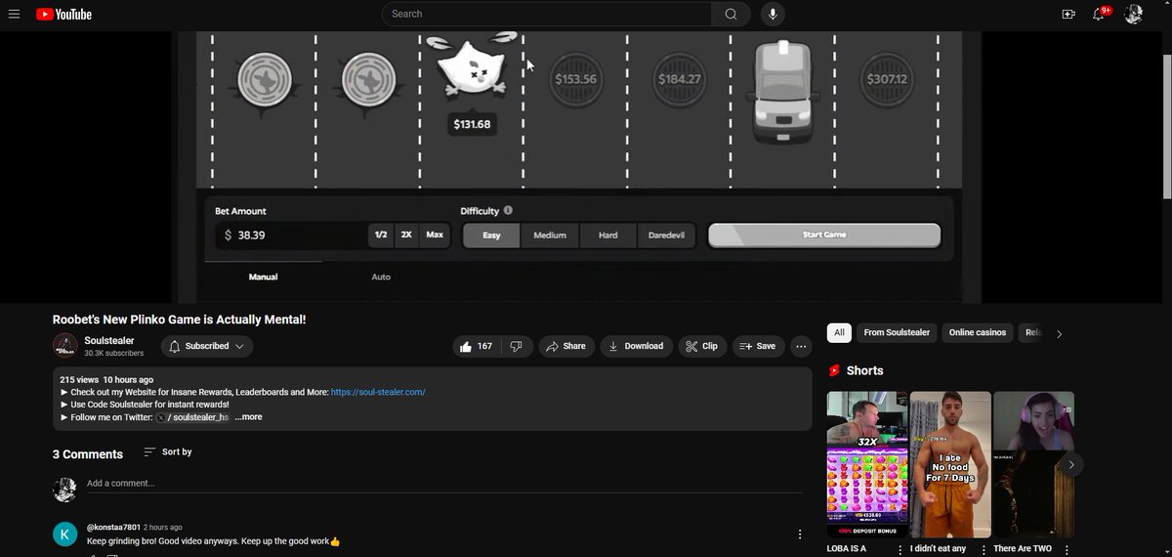Click the Shorts section icon

[x=834, y=370]
